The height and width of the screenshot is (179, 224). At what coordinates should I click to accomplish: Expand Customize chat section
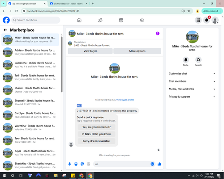point(192,73)
